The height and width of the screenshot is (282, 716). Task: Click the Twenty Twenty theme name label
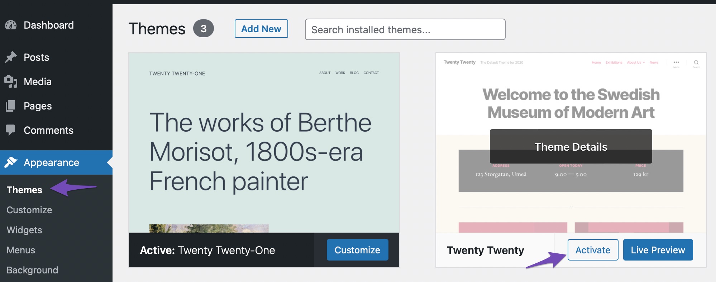click(485, 250)
